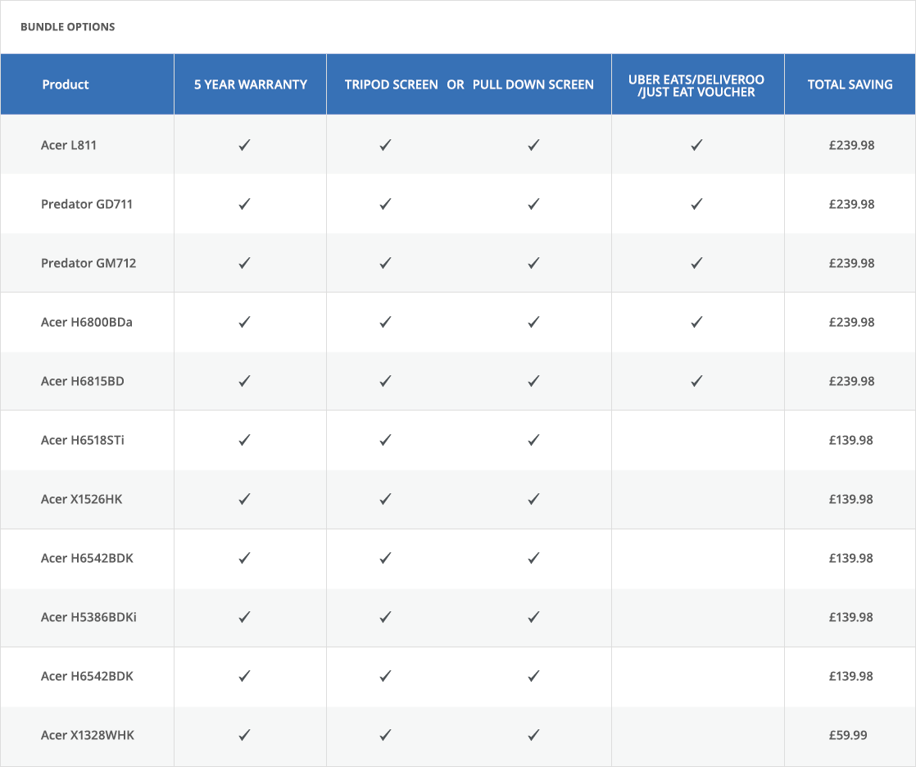Image resolution: width=916 pixels, height=767 pixels.
Task: Click the £59.99 saving for Acer X1328WHK
Action: pyautogui.click(x=848, y=735)
